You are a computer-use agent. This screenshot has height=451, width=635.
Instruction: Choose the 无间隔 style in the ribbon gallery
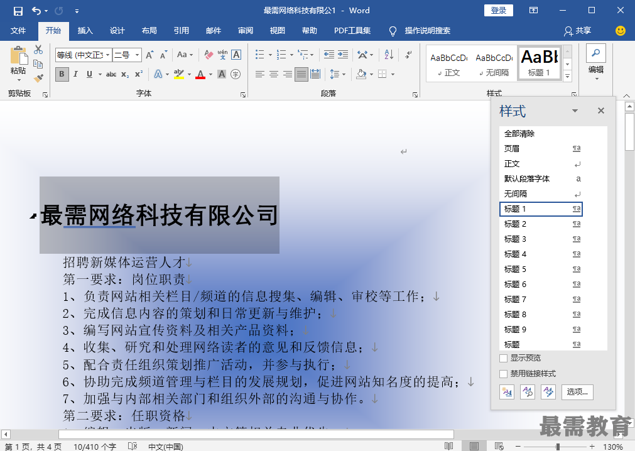[x=494, y=63]
